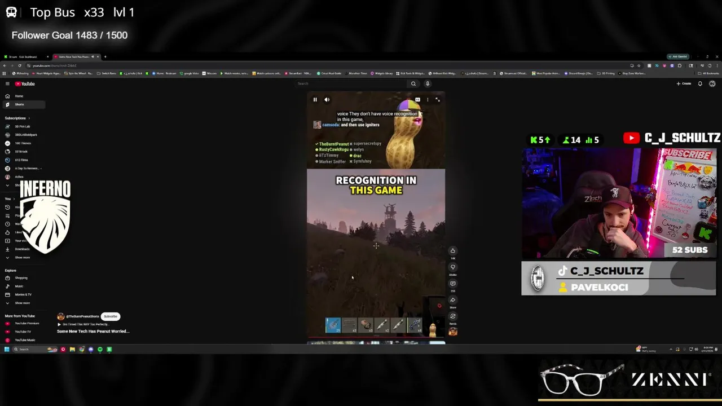Click the Short's sound avatar thumbnail
The height and width of the screenshot is (406, 722).
coord(452,332)
